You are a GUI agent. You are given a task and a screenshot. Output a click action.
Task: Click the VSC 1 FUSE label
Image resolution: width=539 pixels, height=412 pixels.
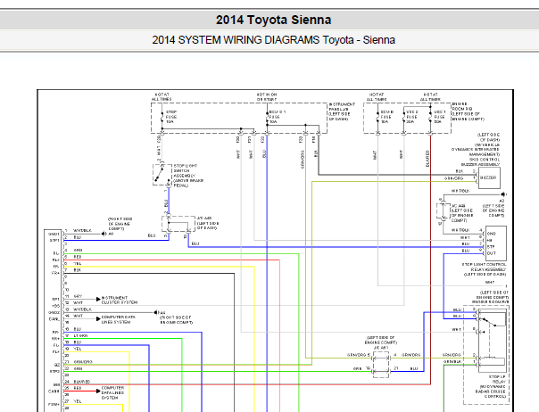440,117
